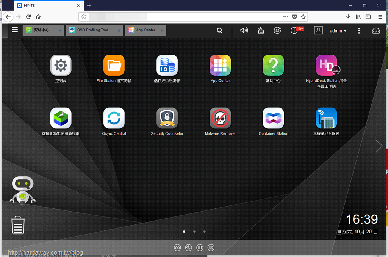The image size is (388, 257).
Task: Open the 控制台 control panel app
Action: [61, 65]
